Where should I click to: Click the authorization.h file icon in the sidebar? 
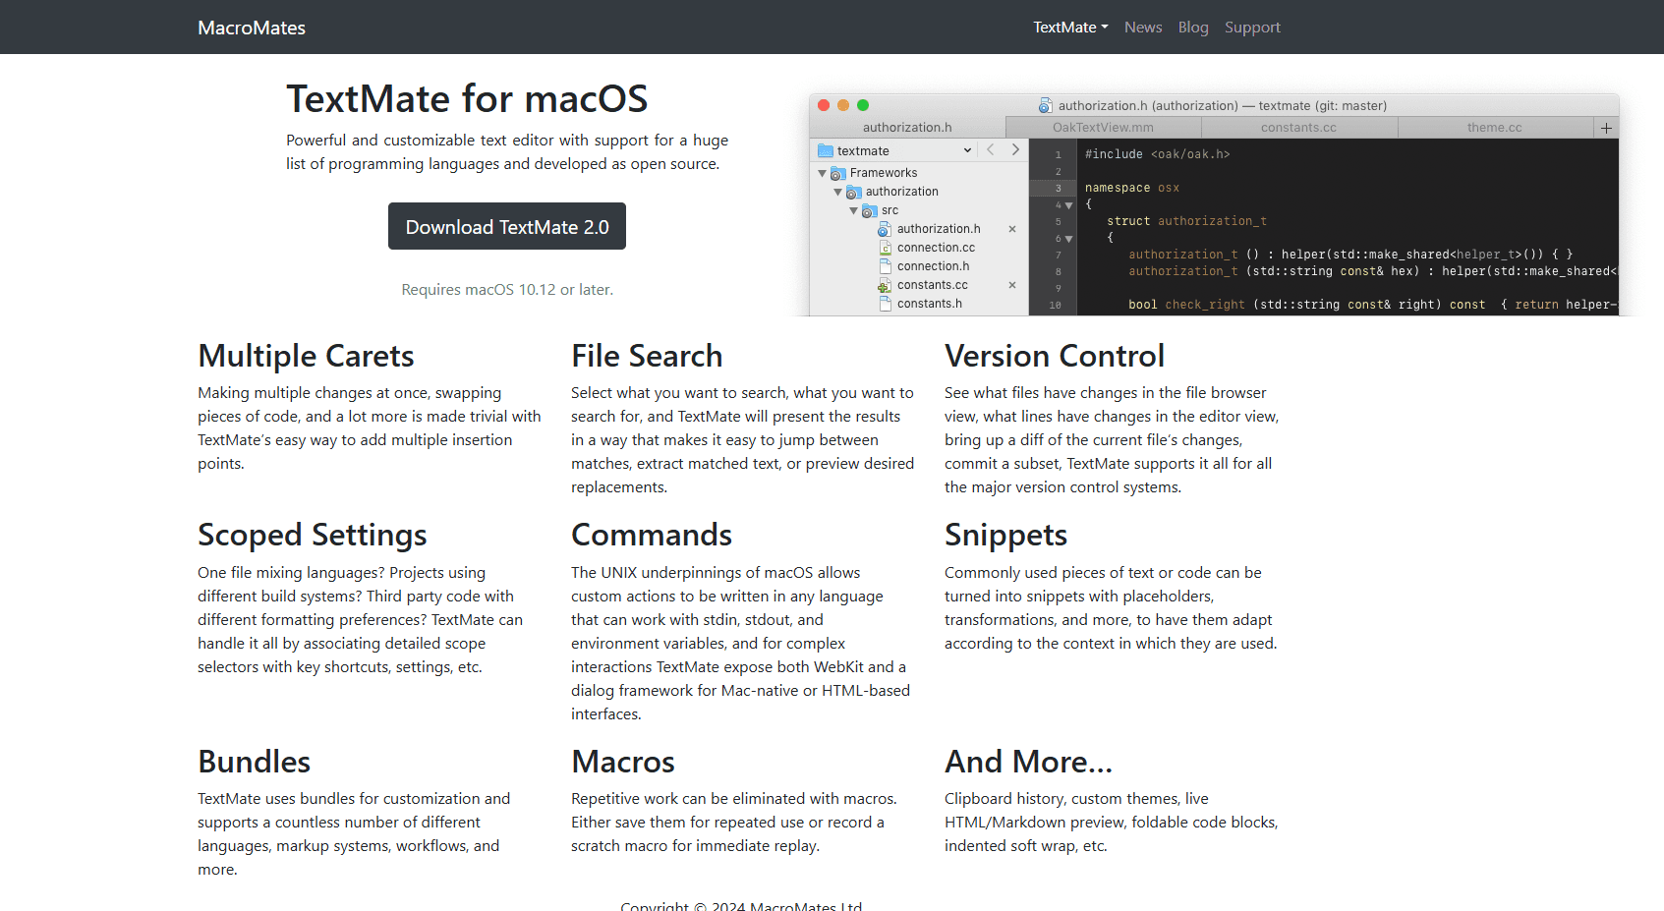tap(886, 229)
